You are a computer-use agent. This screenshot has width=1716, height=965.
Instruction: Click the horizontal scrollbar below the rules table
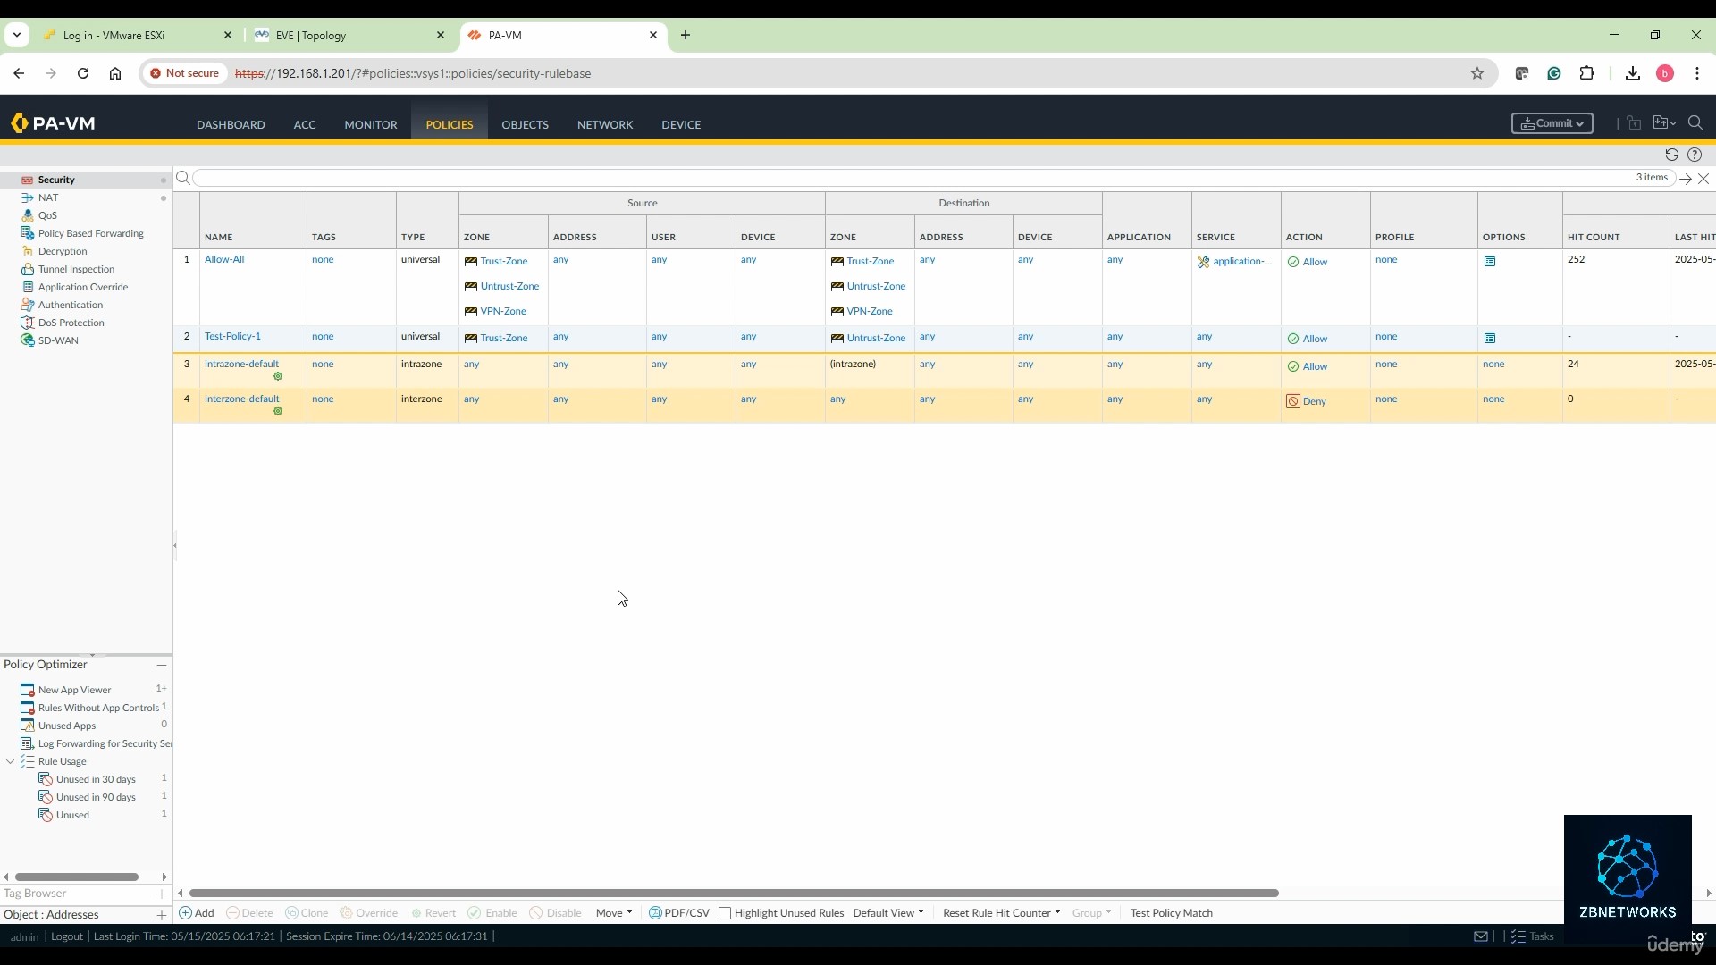(734, 893)
